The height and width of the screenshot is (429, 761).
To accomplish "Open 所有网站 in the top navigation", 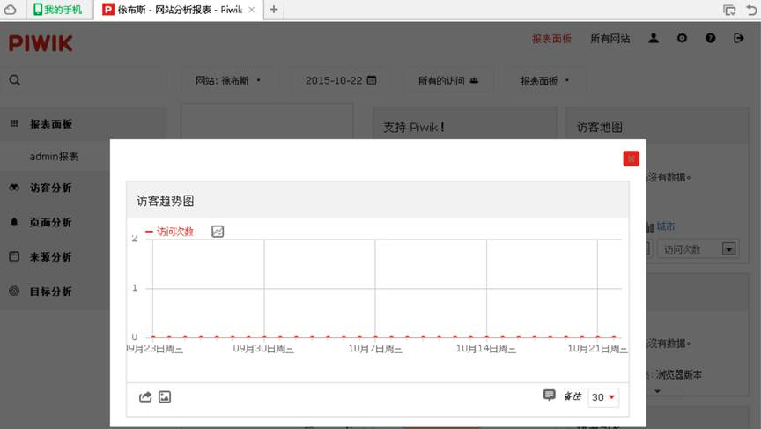I will pyautogui.click(x=610, y=39).
